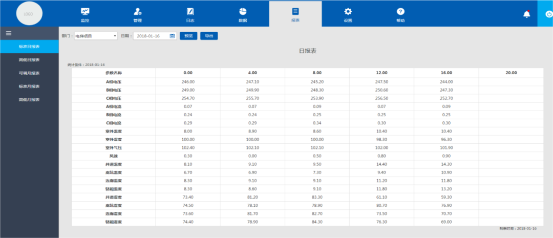The image size is (553, 238).
Task: Click the 20.00 time column header
Action: click(x=511, y=73)
